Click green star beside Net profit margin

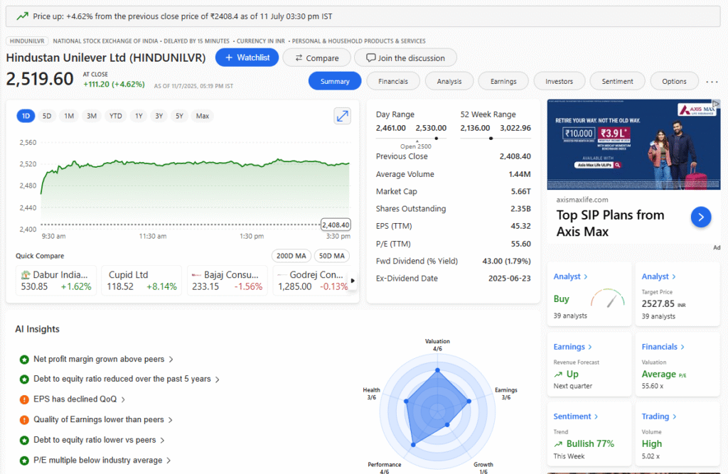tap(24, 360)
